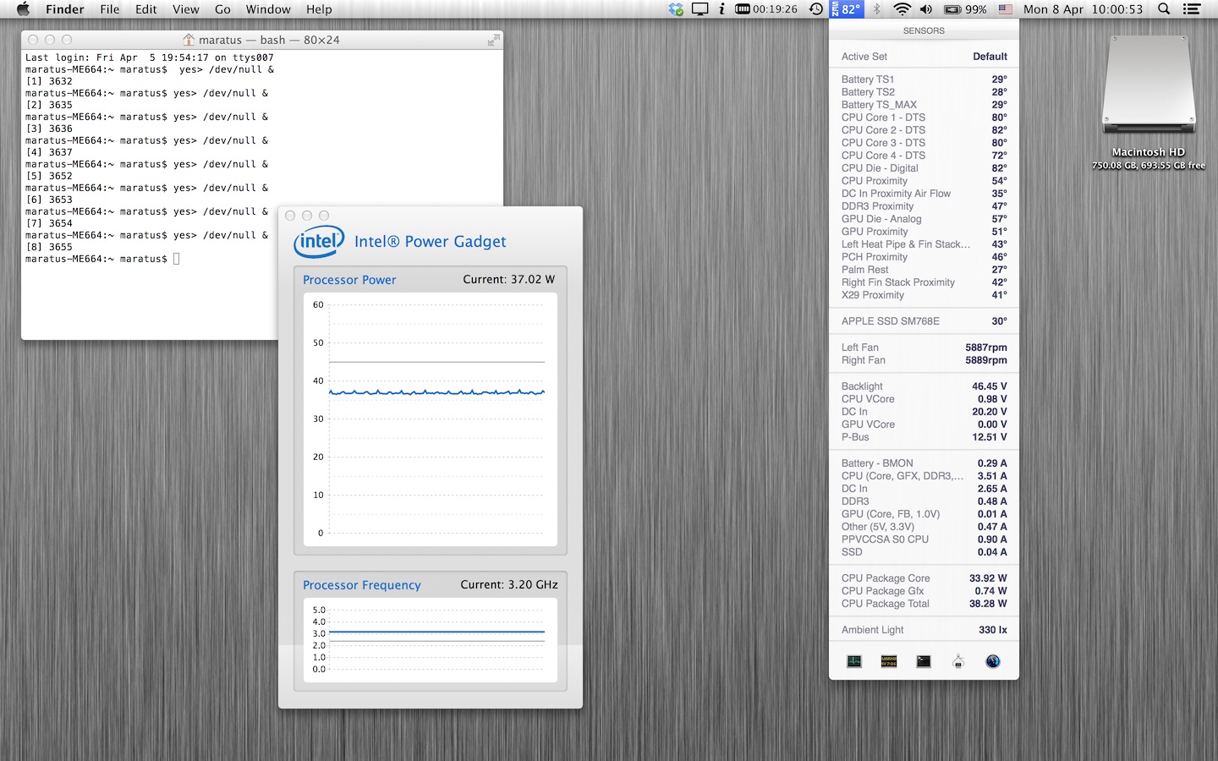
Task: Click the Last login line in Terminal
Action: 150,57
